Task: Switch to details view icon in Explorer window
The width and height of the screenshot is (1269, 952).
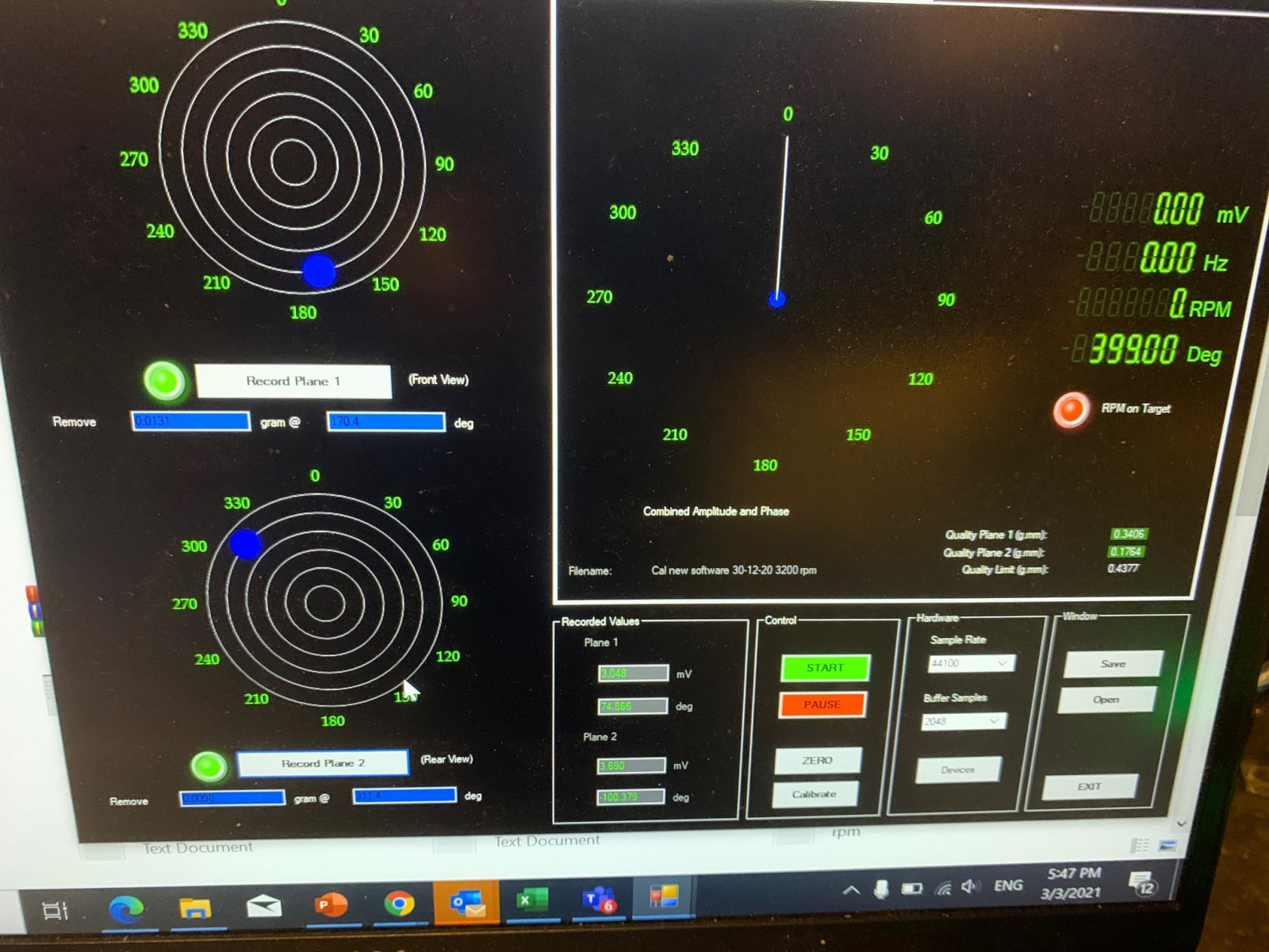Action: tap(1139, 846)
